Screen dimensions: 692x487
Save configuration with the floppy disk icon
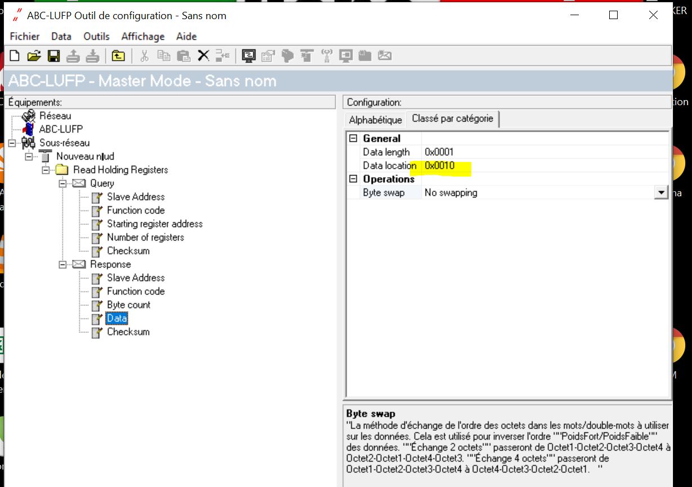point(53,56)
